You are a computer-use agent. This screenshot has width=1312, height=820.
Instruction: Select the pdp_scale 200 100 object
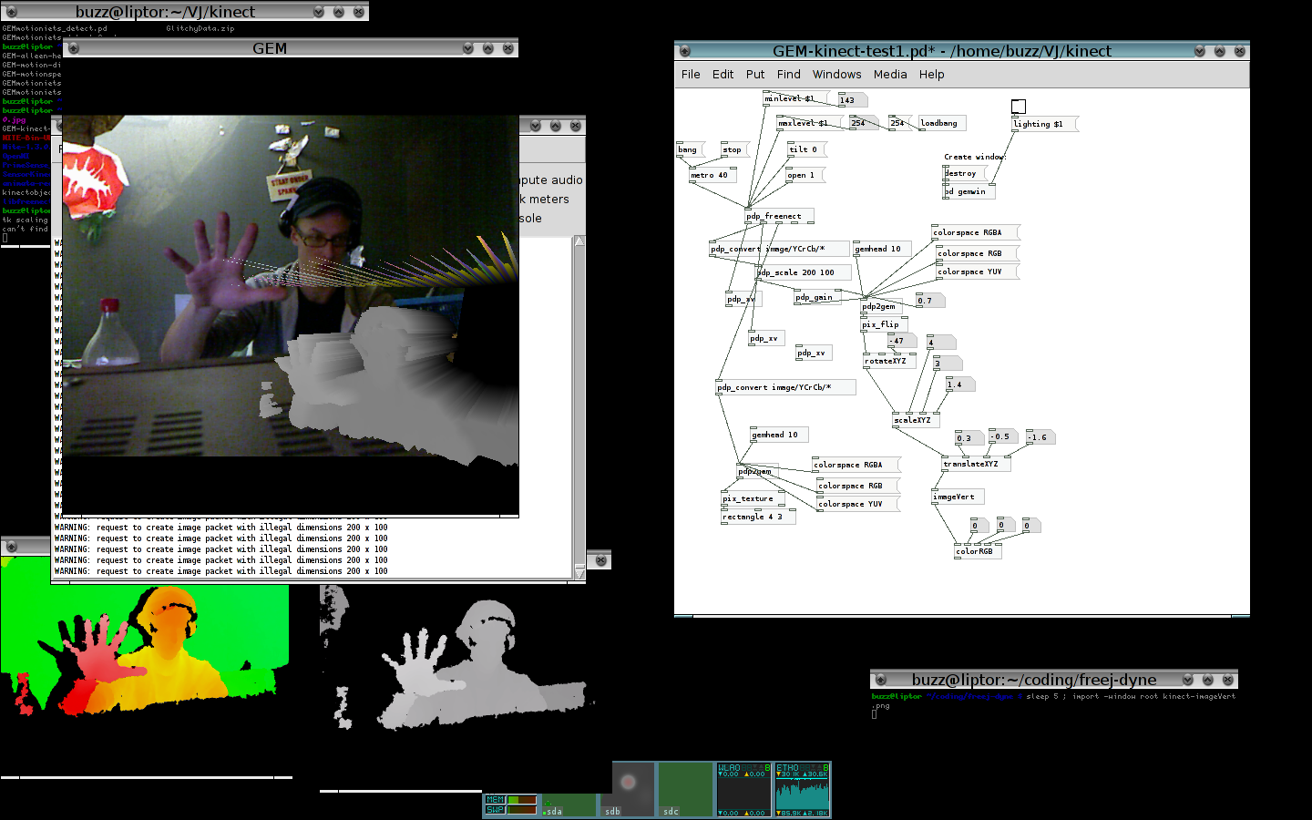click(805, 272)
